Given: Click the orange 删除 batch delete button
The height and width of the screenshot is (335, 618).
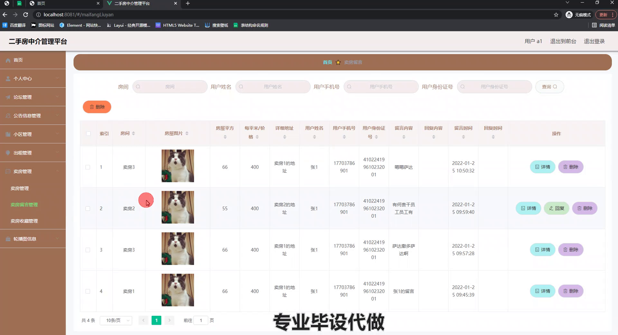Looking at the screenshot, I should tap(97, 107).
